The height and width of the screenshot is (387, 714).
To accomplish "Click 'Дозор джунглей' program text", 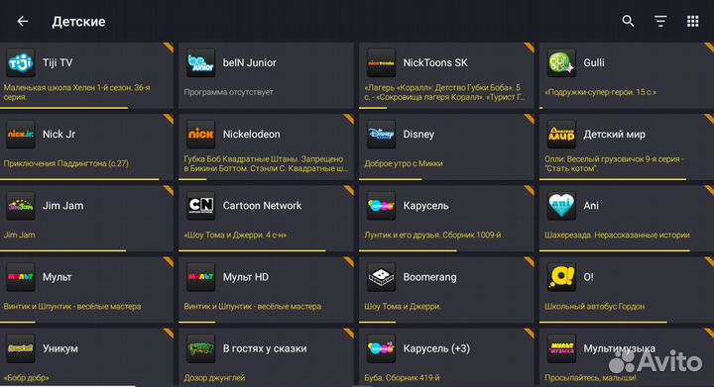I will 214,377.
